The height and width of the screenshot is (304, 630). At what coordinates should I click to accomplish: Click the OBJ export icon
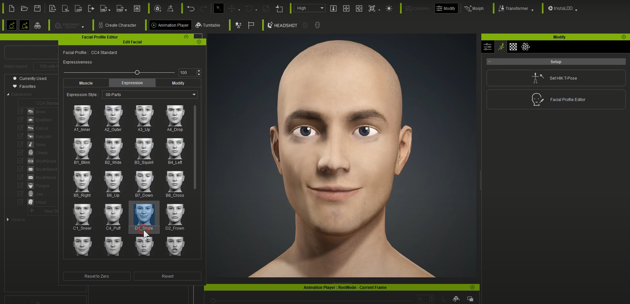click(104, 9)
